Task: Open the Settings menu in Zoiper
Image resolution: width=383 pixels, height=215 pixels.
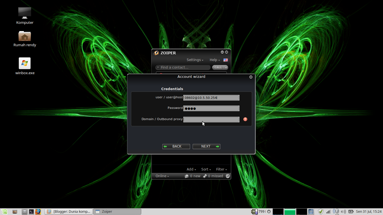Action: 195,60
